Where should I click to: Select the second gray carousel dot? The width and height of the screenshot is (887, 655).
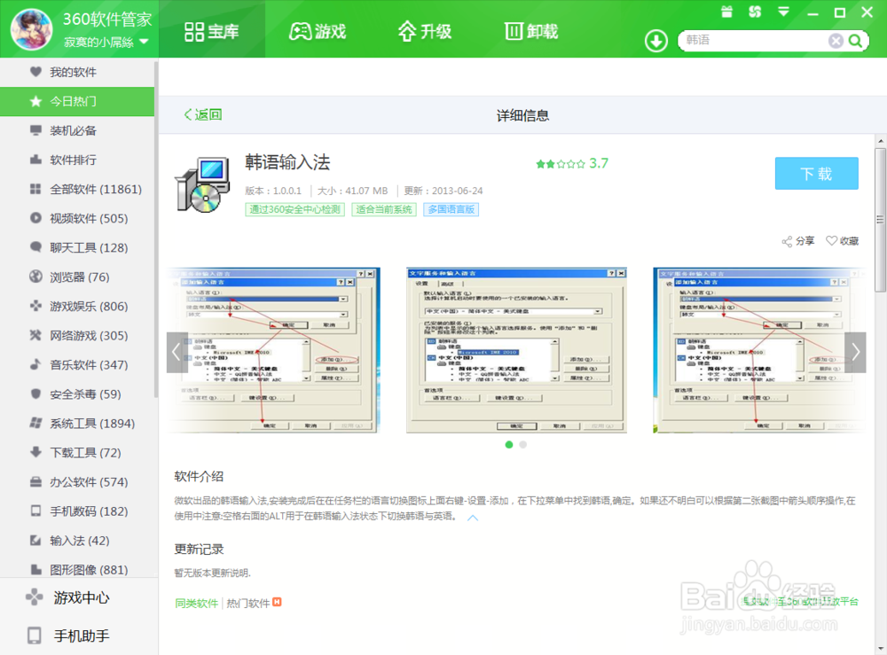(x=523, y=445)
